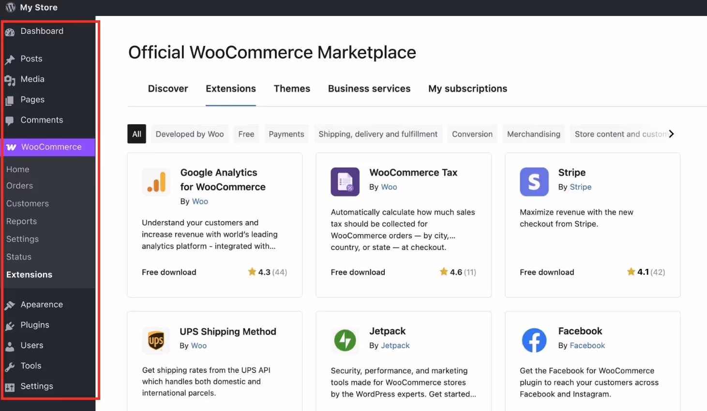This screenshot has width=707, height=411.
Task: Click the Comments speech bubble icon
Action: pyautogui.click(x=10, y=121)
